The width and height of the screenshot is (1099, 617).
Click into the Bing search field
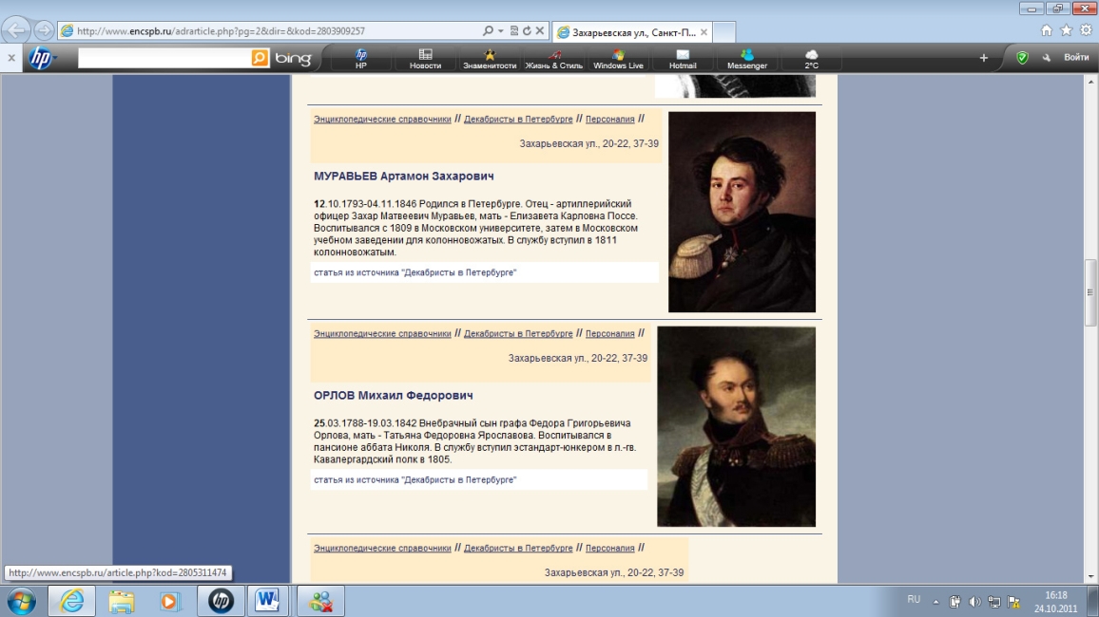[x=164, y=57]
